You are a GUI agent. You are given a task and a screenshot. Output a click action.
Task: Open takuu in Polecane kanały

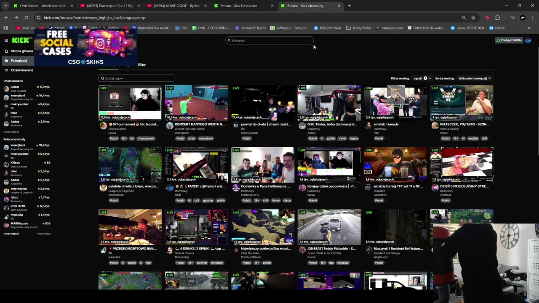pyautogui.click(x=27, y=199)
